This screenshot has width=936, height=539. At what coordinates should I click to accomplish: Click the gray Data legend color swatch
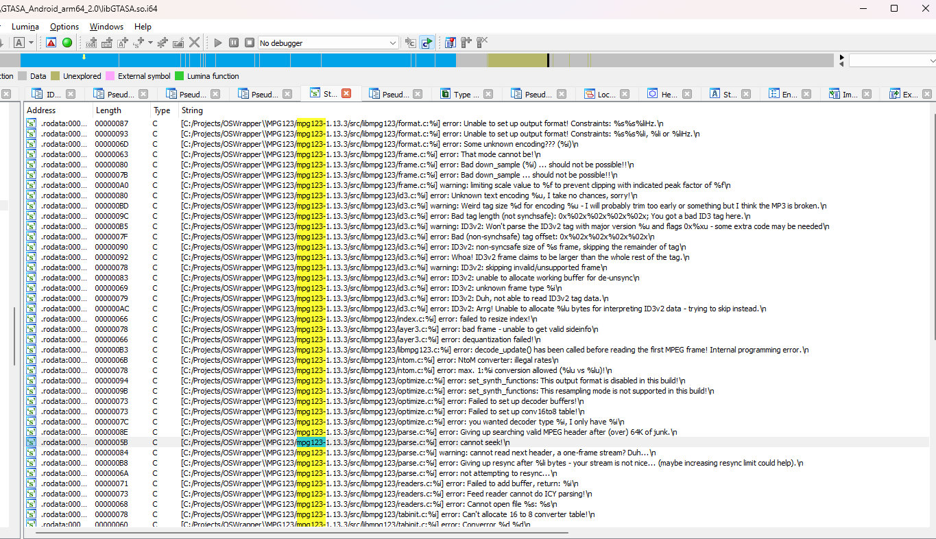tap(23, 76)
